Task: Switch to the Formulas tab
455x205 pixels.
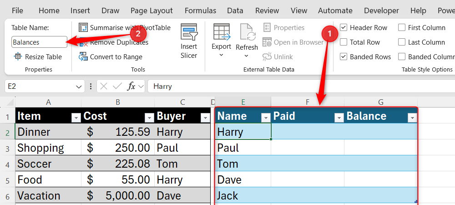Action: click(x=200, y=11)
